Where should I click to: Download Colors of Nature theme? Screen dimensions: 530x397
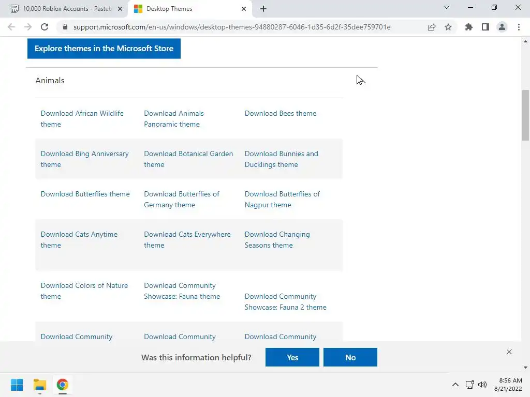point(84,291)
